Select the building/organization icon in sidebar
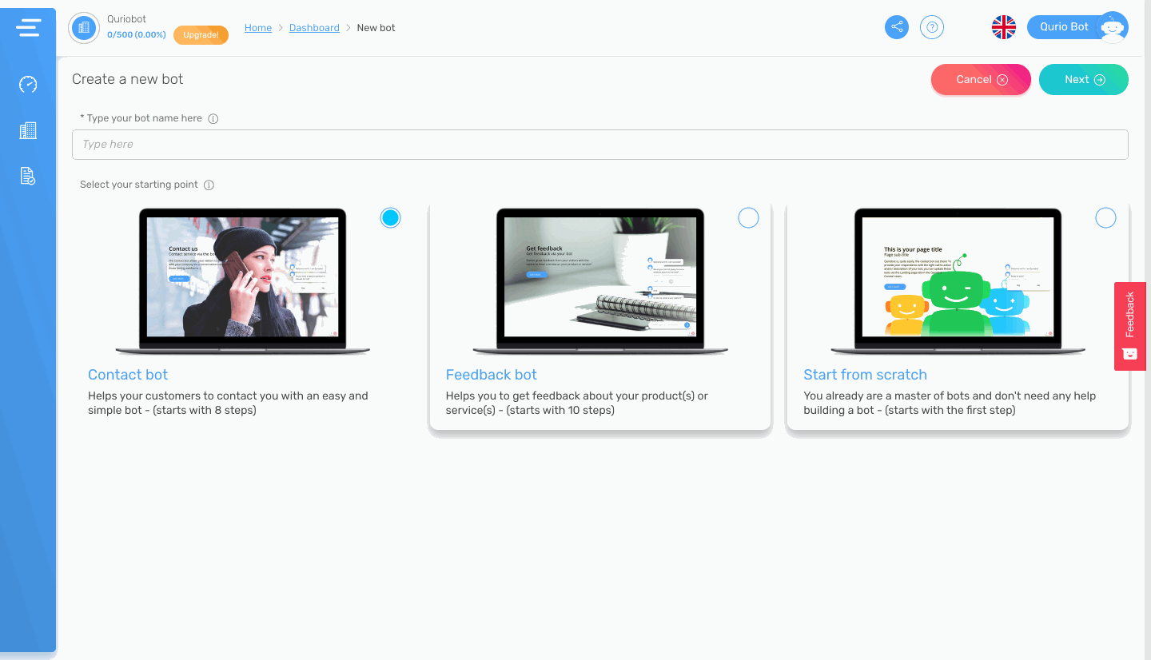Viewport: 1151px width, 660px height. coord(28,130)
